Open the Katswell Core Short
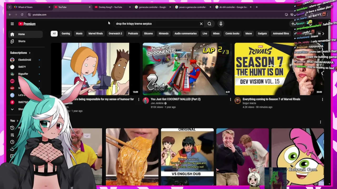Image resolution: width=337 pixels, height=189 pixels. coord(298,157)
